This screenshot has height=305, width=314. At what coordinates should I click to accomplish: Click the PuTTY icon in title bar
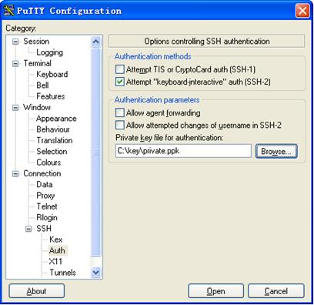[8, 11]
